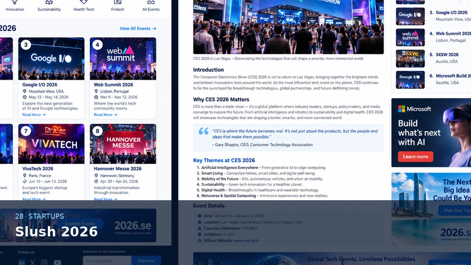Click SXSW 2026 in sidebar list
471x265 pixels.
pyautogui.click(x=447, y=55)
